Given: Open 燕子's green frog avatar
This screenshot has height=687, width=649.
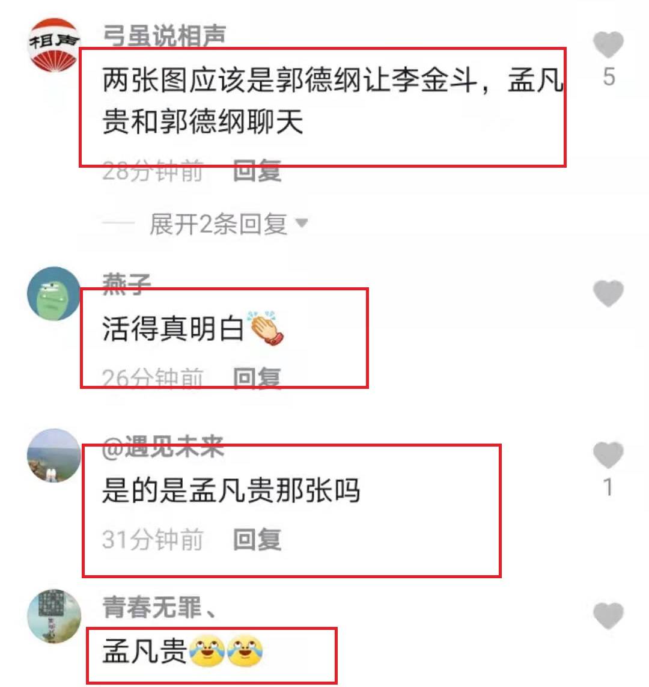Looking at the screenshot, I should coord(54,293).
